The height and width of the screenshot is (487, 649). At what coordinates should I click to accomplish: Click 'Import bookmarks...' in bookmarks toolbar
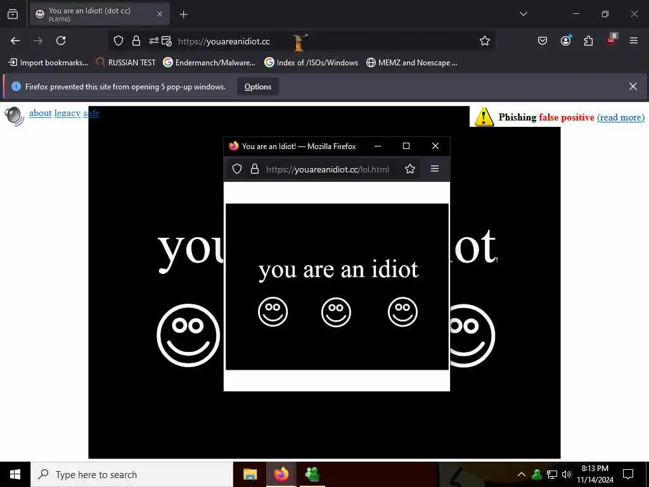pos(48,63)
